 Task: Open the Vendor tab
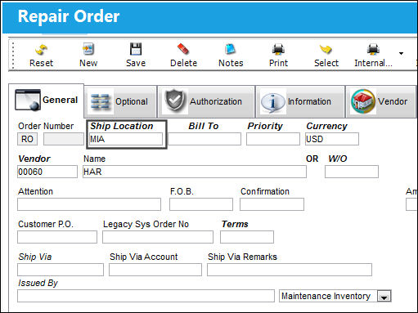[x=380, y=101]
